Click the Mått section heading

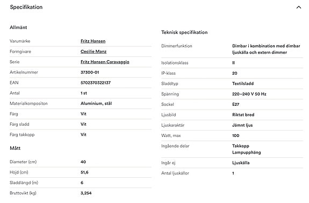(15, 148)
